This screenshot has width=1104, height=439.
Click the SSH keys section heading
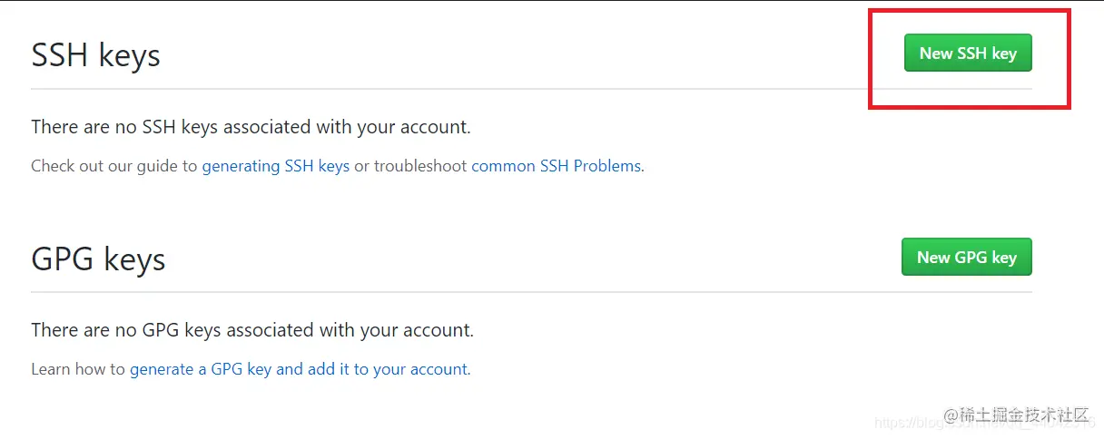click(x=95, y=55)
